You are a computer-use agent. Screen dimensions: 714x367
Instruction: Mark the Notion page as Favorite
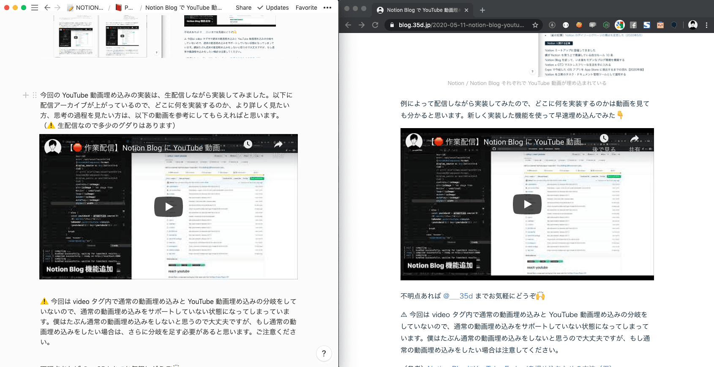[x=306, y=8]
